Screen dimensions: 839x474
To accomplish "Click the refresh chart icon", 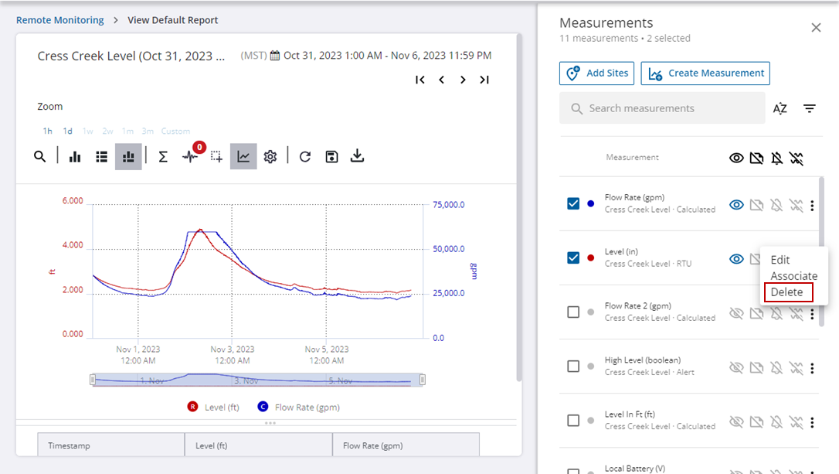I will 305,157.
